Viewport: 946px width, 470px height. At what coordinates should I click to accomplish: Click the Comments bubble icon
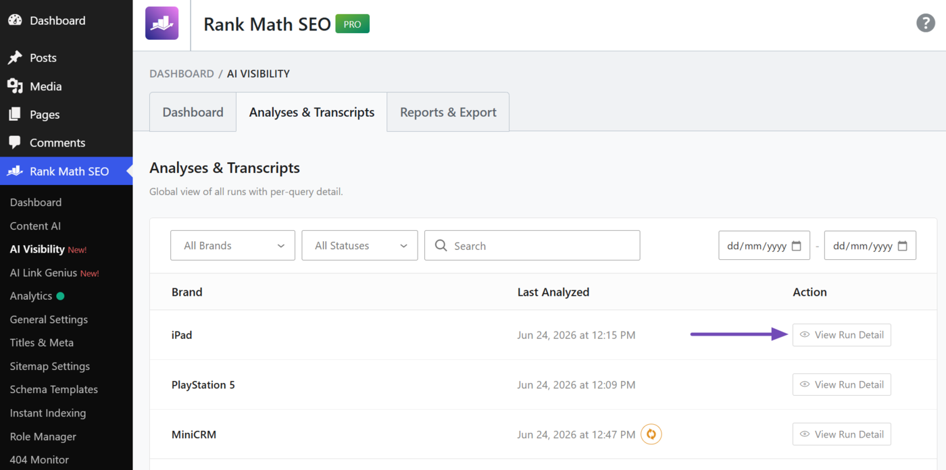(15, 143)
